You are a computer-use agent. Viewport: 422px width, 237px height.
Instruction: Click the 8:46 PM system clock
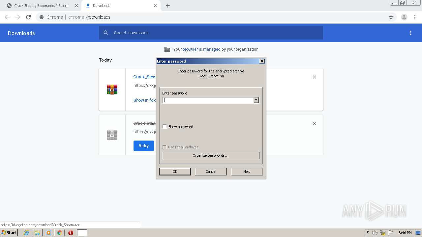[x=405, y=233]
